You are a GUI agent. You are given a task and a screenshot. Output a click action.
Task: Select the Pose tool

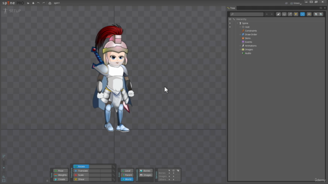click(60, 171)
